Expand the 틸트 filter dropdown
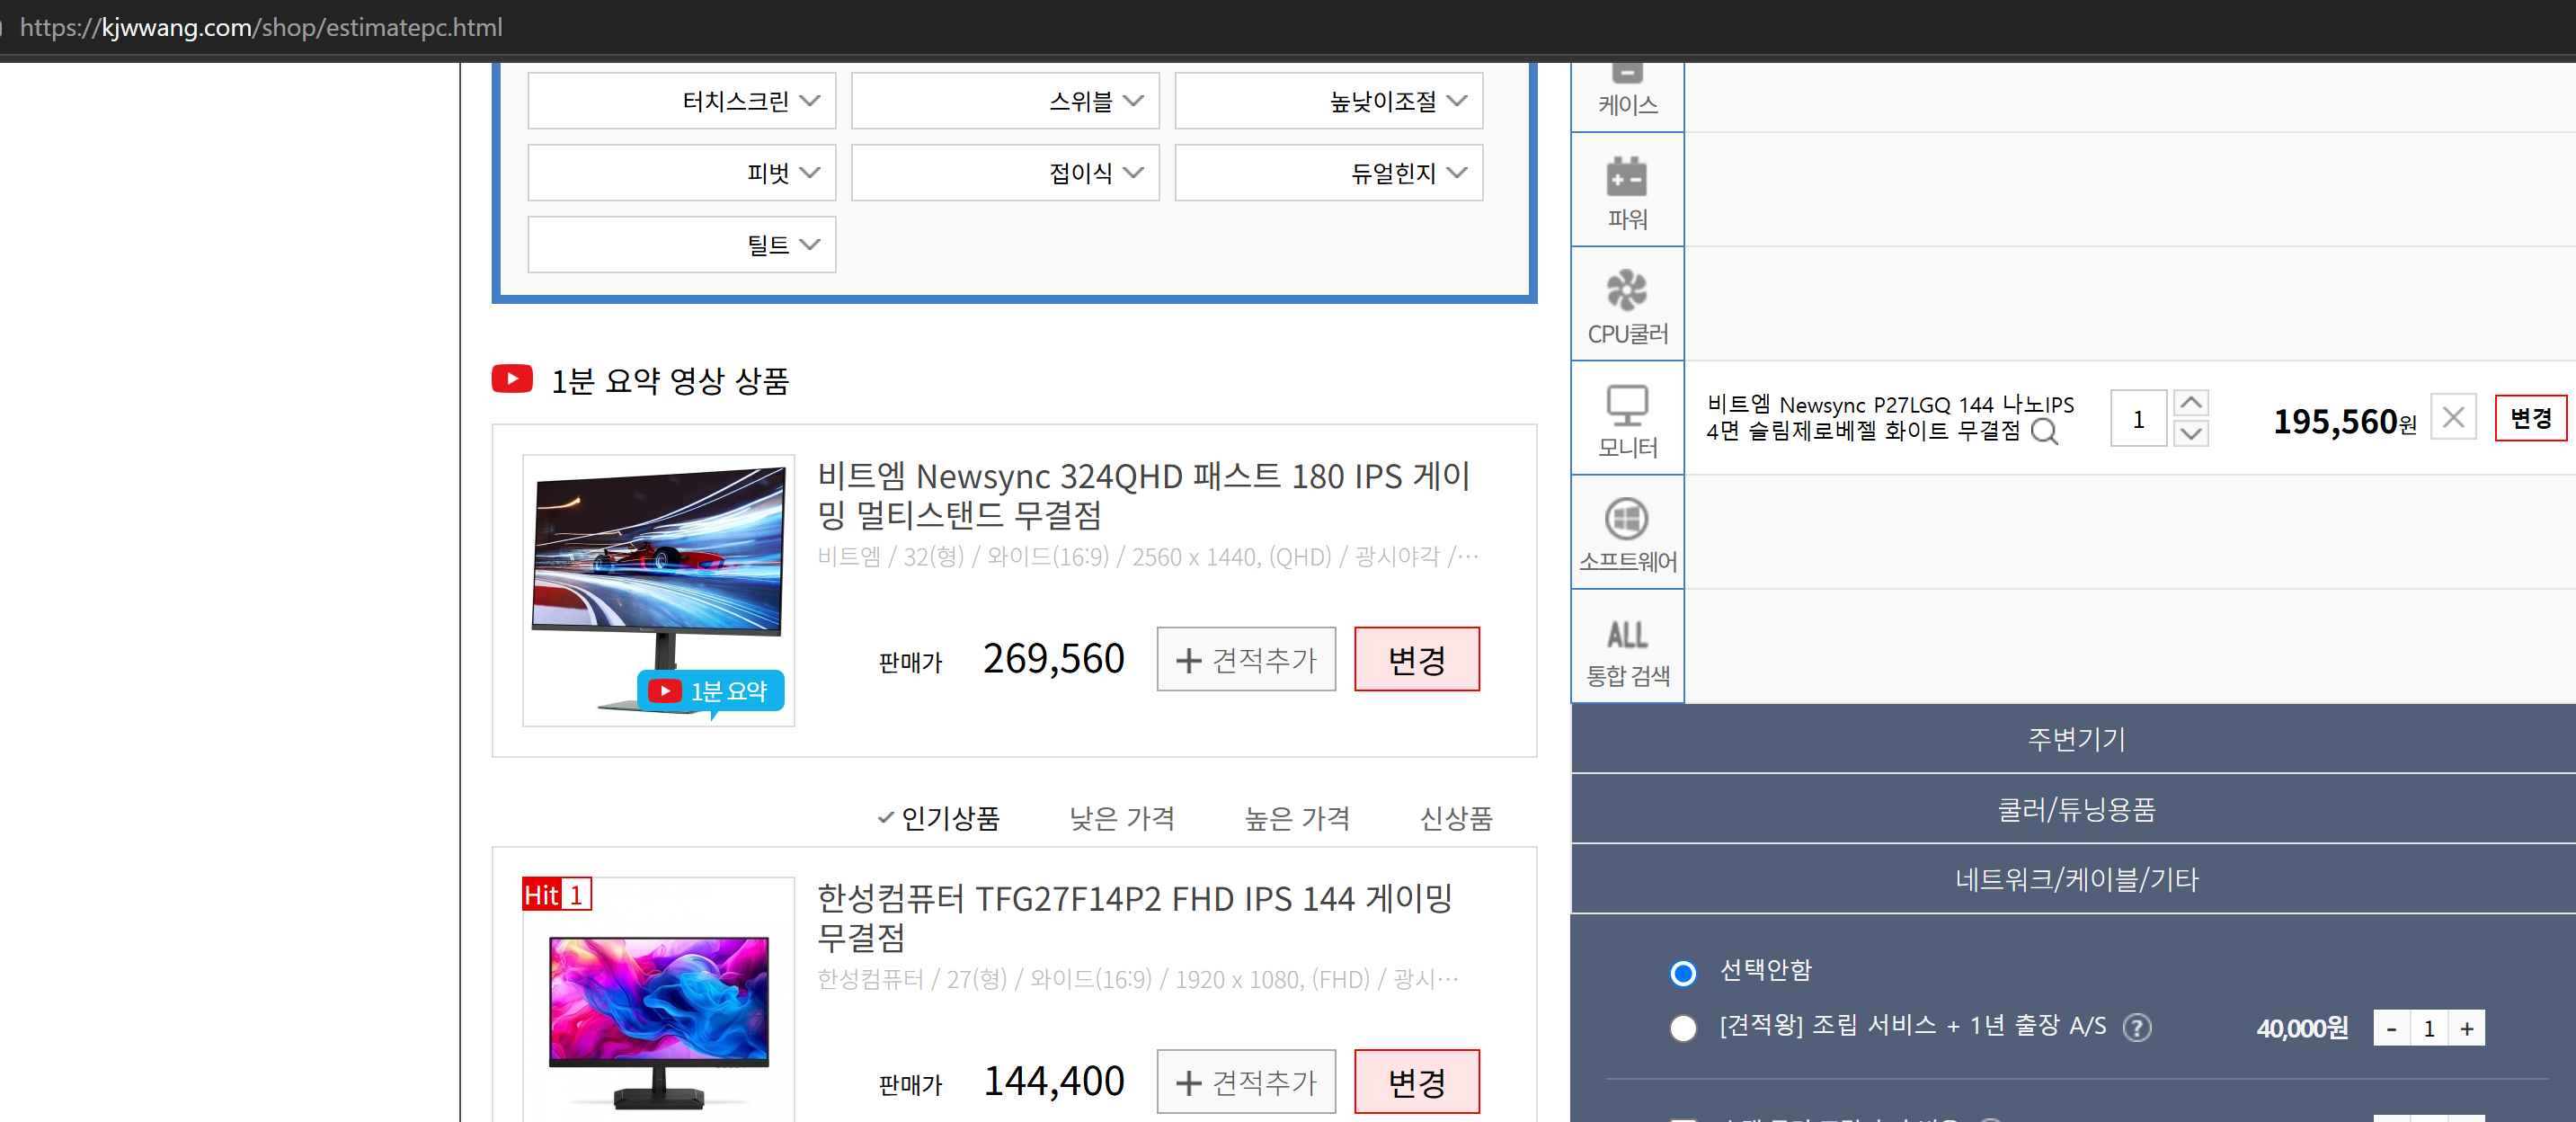The width and height of the screenshot is (2576, 1122). pos(682,245)
